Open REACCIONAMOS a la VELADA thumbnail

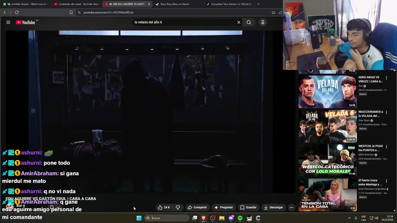tap(328, 126)
